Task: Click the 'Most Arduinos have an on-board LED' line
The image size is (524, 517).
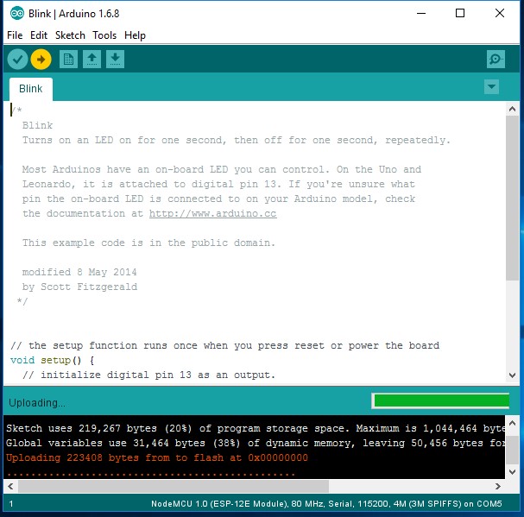Action: pos(222,169)
